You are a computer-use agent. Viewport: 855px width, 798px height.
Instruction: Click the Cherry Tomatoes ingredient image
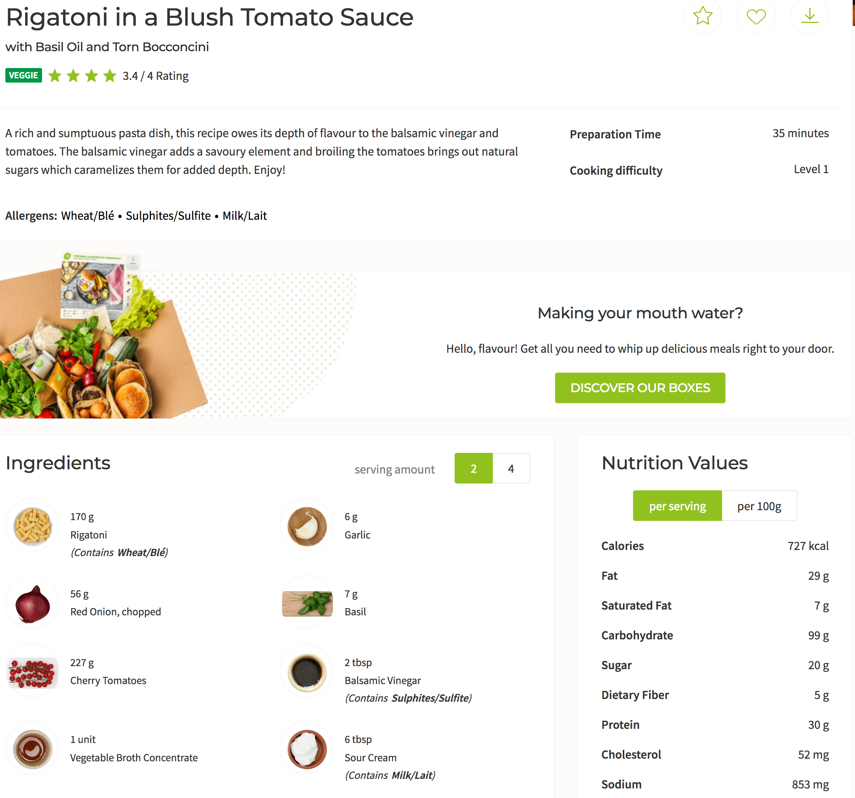click(32, 671)
